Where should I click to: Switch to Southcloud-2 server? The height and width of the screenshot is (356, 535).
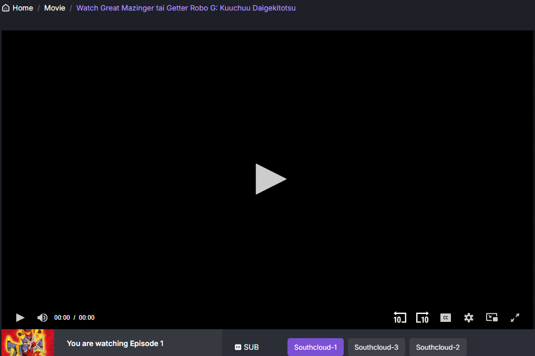pos(438,347)
